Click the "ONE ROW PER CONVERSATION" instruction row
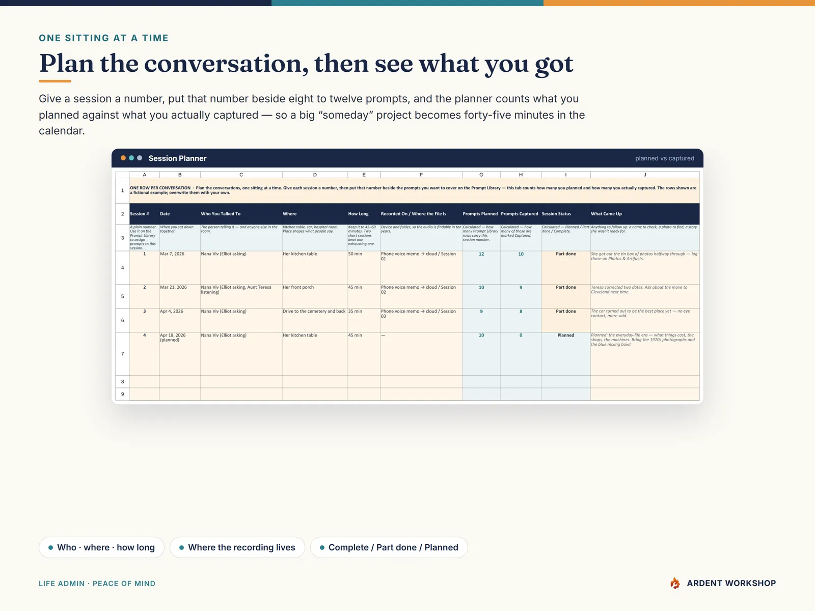 [x=415, y=190]
